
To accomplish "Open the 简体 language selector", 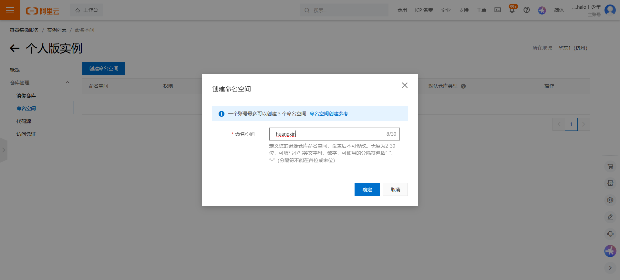I will point(559,10).
